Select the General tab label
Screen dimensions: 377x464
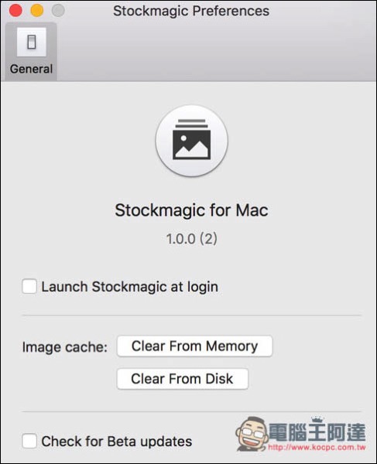point(32,69)
